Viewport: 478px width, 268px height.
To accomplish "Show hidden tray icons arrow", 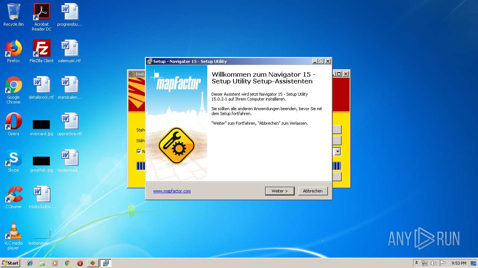I will (x=416, y=263).
